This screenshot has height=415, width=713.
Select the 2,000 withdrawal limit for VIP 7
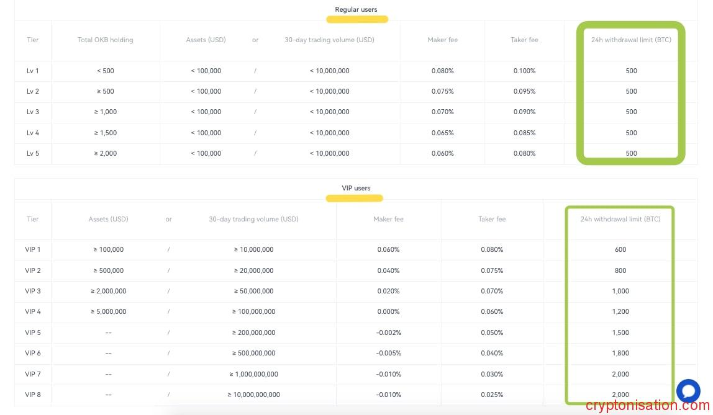620,374
